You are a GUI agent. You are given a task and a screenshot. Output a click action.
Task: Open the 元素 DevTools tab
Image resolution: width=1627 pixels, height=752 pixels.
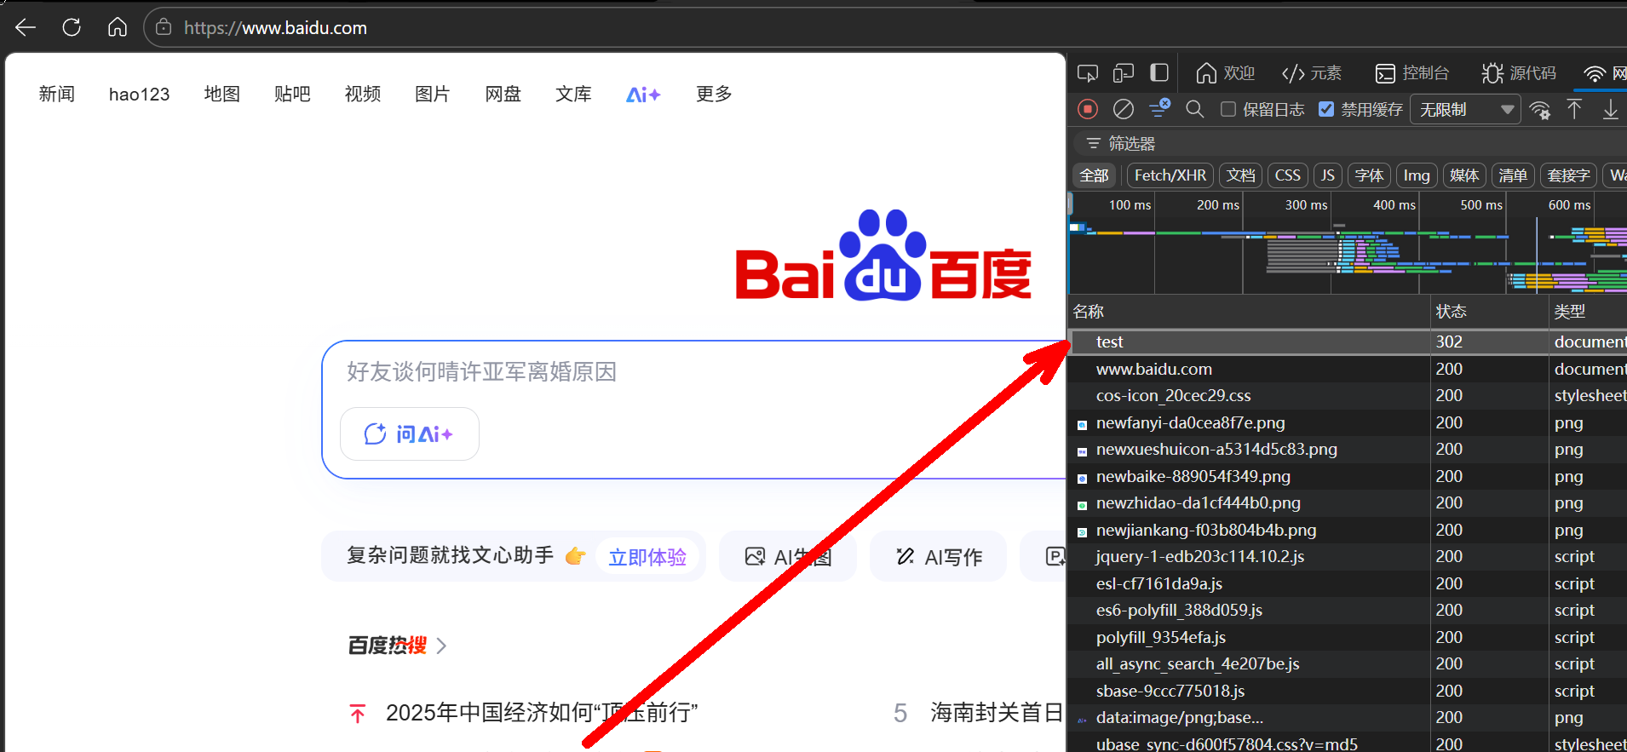tap(1312, 73)
